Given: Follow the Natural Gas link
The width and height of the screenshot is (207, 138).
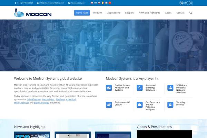Looking at the screenshot, I should click(x=48, y=99).
